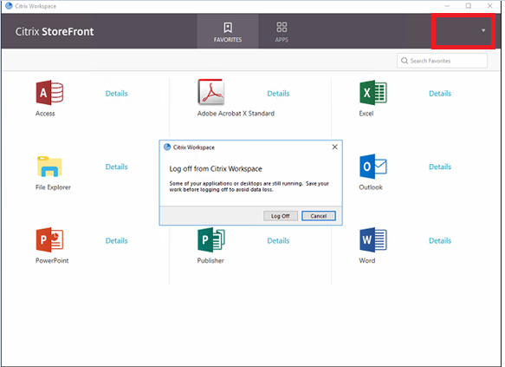Focus the Search Favorites field
The width and height of the screenshot is (505, 367).
442,61
